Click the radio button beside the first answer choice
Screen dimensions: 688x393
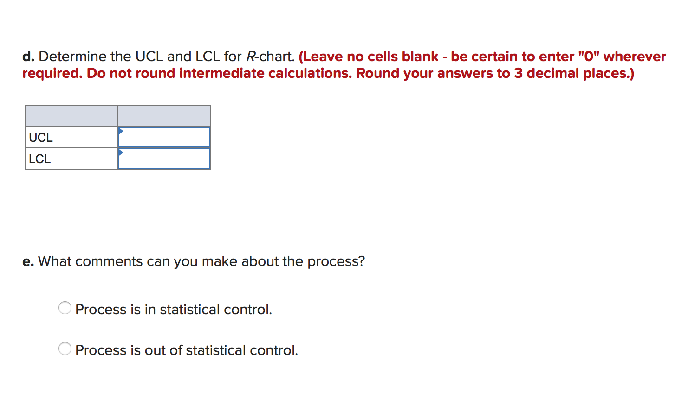[65, 307]
